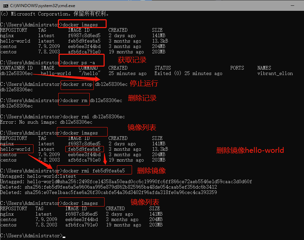Minimize the cmd.exe window
Image resolution: width=304 pixels, height=240 pixels.
click(x=292, y=6)
